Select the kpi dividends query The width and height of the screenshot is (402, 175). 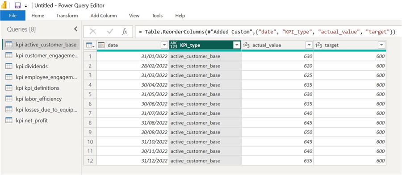(x=41, y=66)
